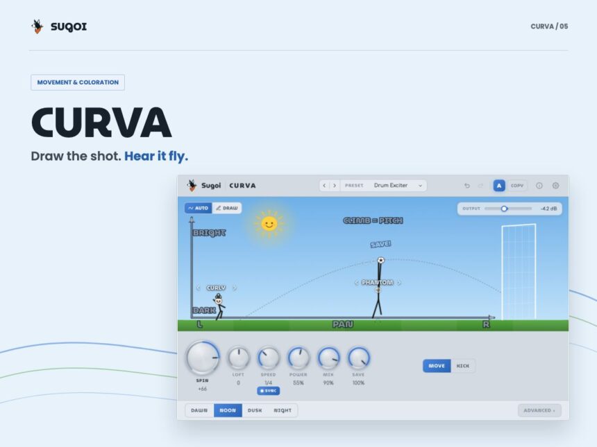Click the LOFT knob
597x447 pixels.
click(238, 358)
